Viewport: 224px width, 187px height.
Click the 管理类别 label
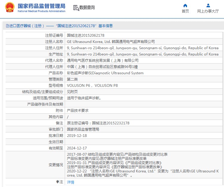tap(56, 79)
